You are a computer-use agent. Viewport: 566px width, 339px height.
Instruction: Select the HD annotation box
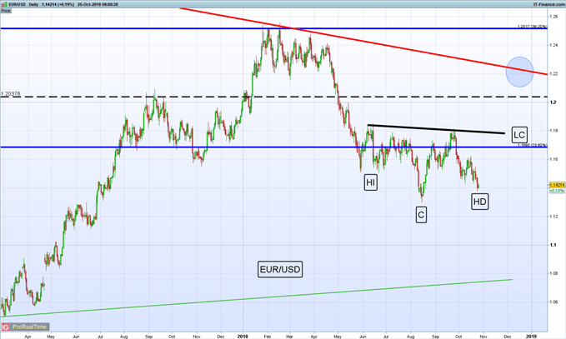480,202
